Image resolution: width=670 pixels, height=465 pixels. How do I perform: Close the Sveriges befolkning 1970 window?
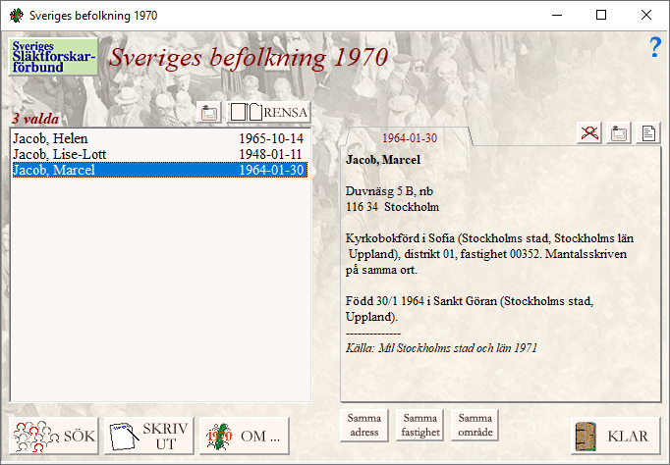(646, 16)
